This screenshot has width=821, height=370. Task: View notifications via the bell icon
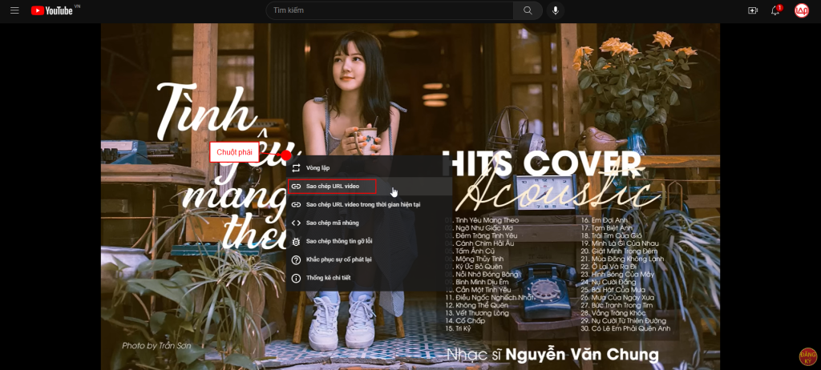pos(775,10)
